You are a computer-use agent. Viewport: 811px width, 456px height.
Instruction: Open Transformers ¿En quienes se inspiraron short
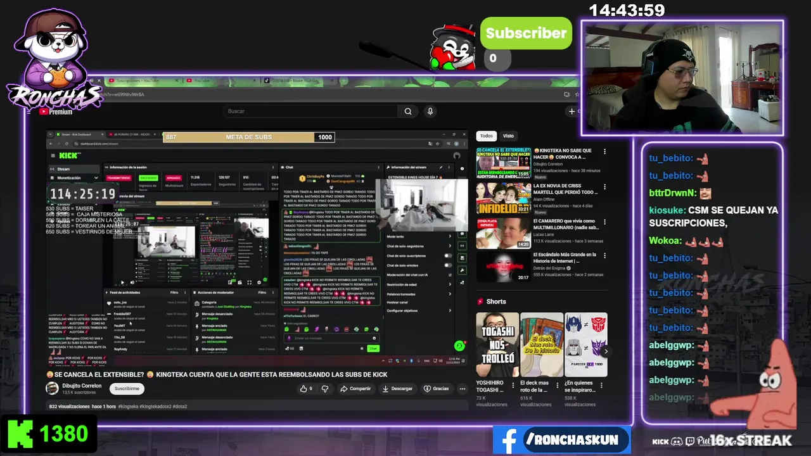pos(586,345)
